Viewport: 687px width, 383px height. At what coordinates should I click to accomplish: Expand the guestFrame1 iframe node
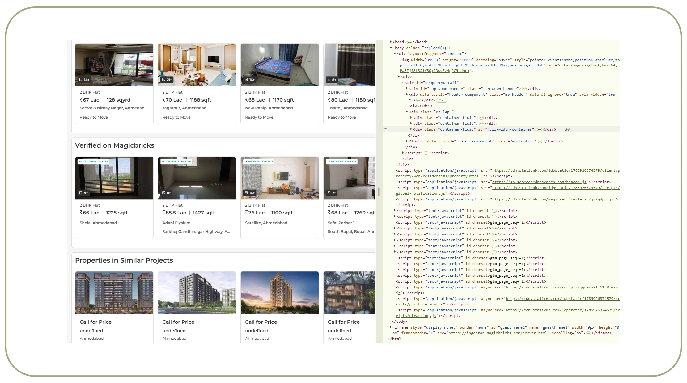(x=391, y=327)
